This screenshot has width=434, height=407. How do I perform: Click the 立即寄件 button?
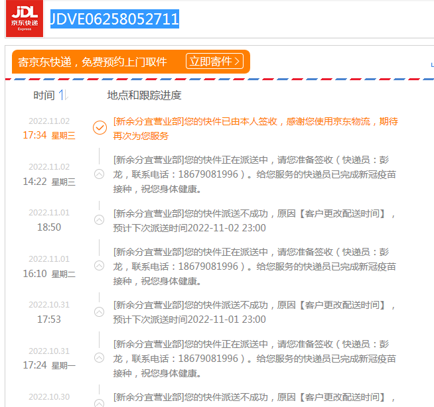[x=214, y=61]
